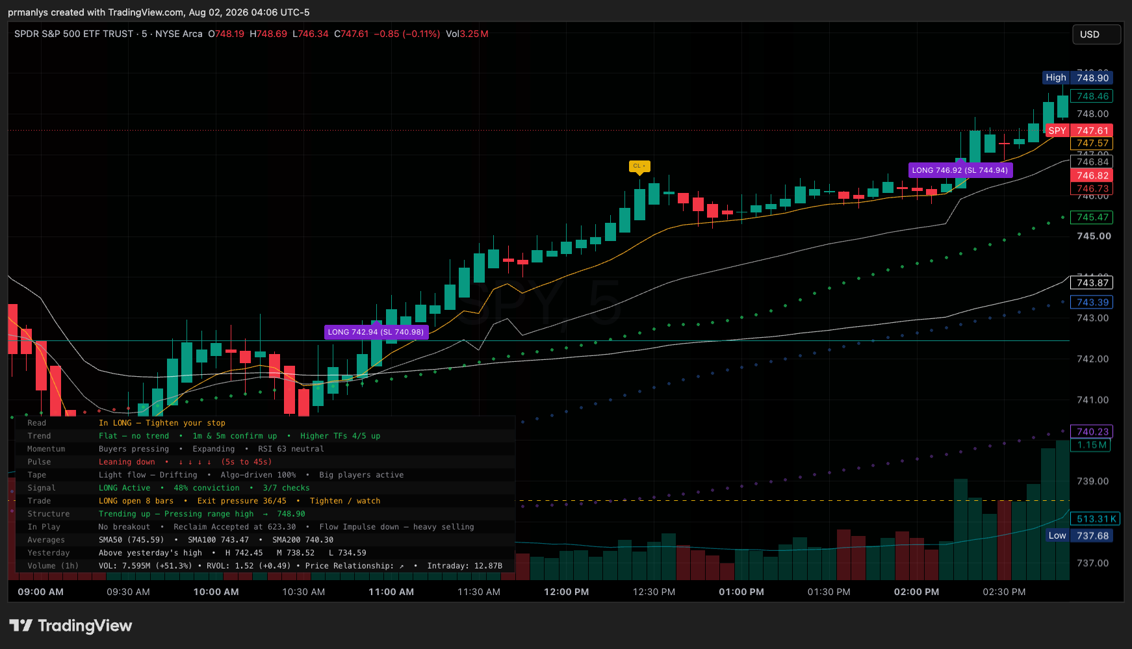
Task: Click the 10:00 AM time axis label
Action: 216,592
